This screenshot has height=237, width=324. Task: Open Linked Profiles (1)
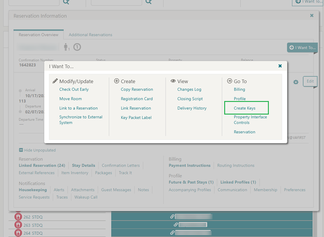click(x=238, y=182)
